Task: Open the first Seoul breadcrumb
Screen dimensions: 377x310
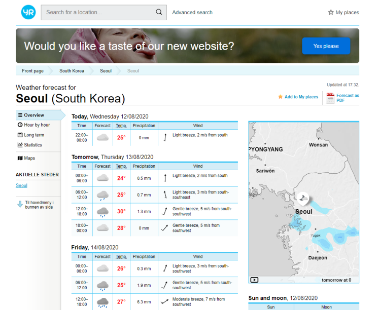Action: coord(106,71)
